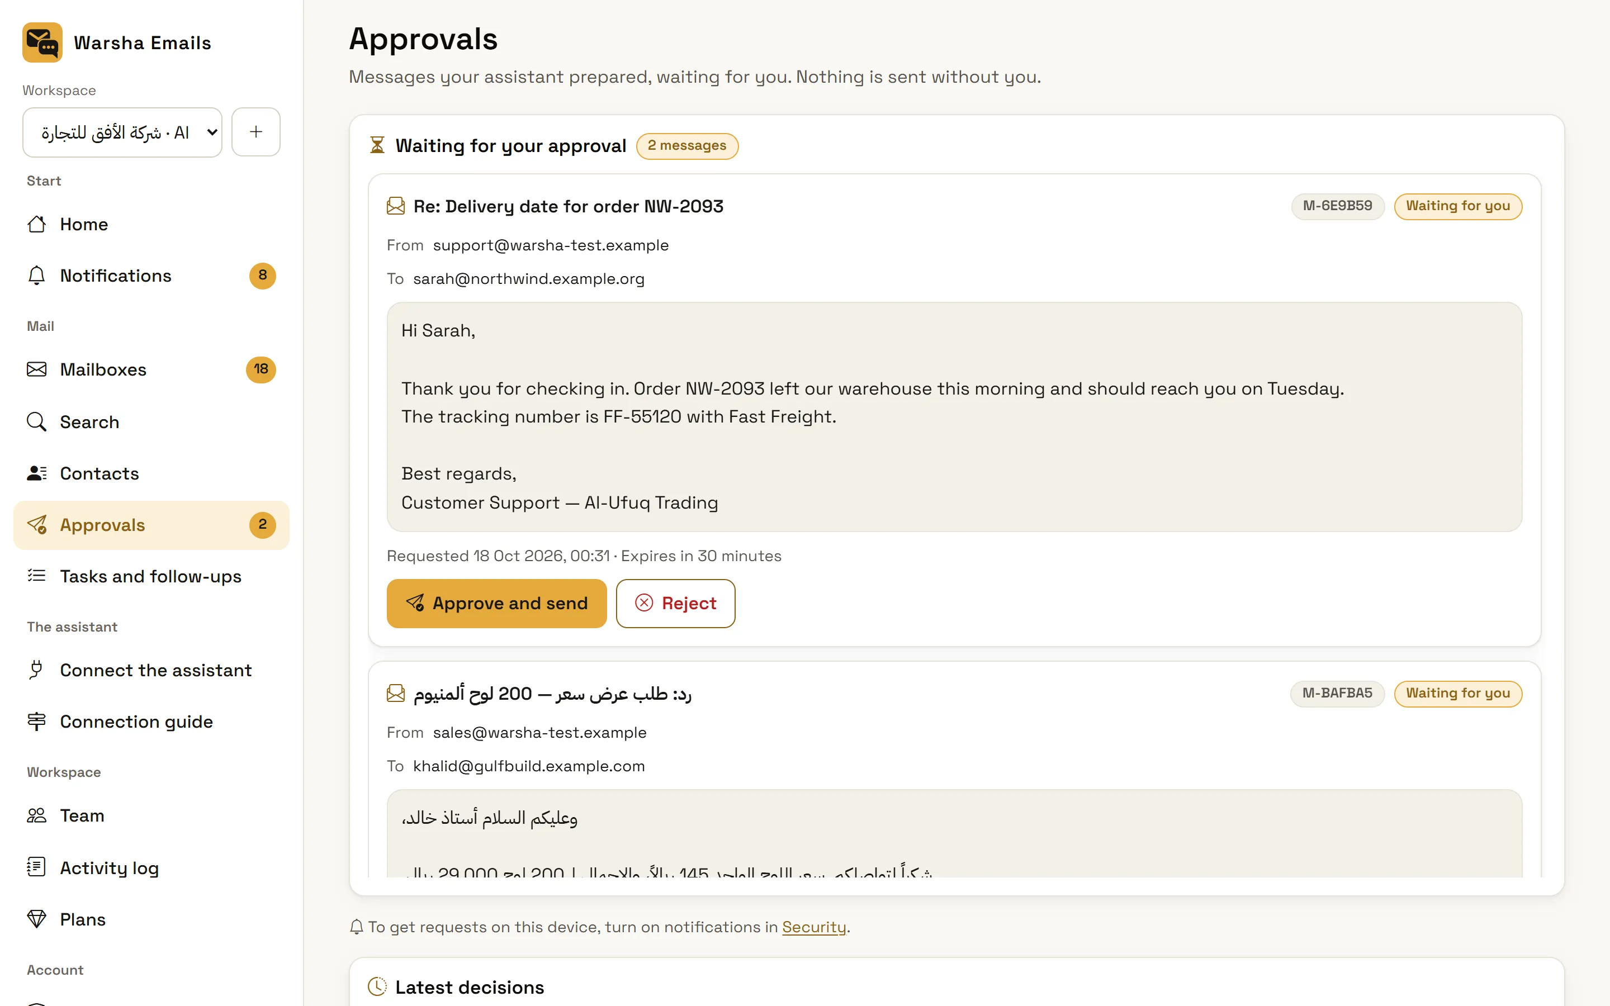Click the Activity log icon
The width and height of the screenshot is (1610, 1006).
36,867
